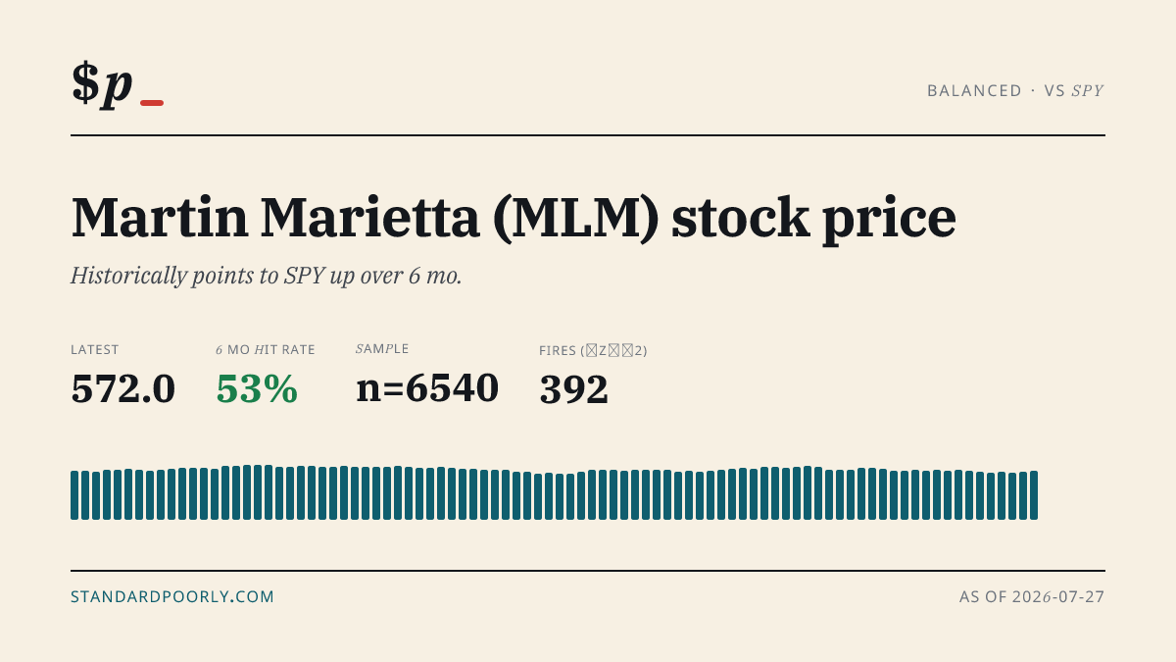
Task: Click the $p logo
Action: click(x=102, y=83)
